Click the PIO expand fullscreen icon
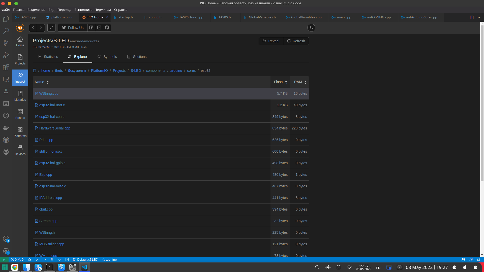Image resolution: width=484 pixels, height=272 pixels. coord(51,28)
